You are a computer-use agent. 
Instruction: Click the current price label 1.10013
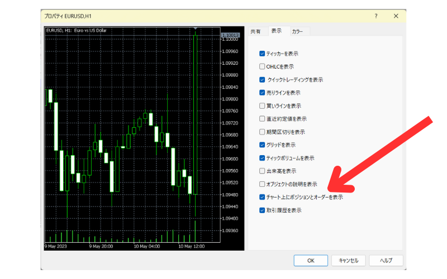(x=230, y=35)
